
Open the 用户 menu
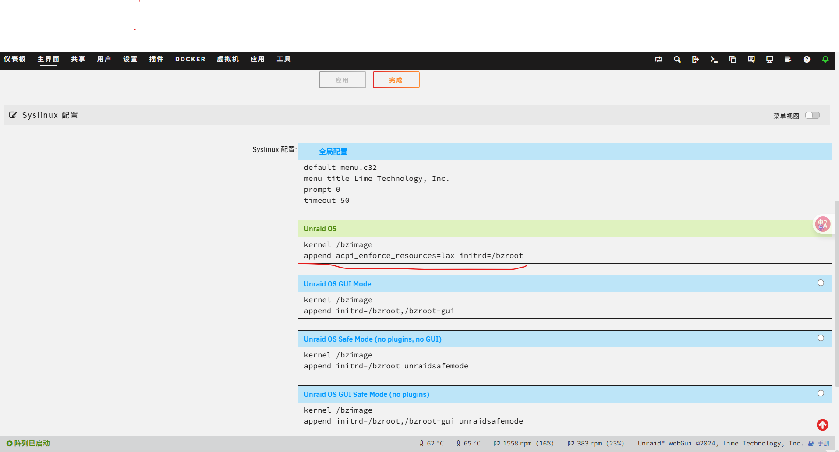[x=104, y=59]
